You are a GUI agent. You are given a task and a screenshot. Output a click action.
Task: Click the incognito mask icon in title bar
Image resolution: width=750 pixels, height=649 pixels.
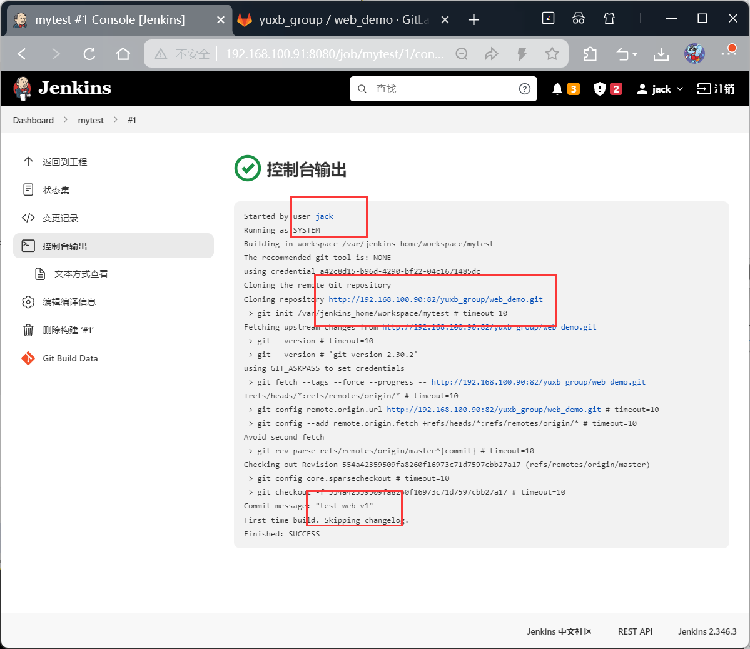[578, 18]
